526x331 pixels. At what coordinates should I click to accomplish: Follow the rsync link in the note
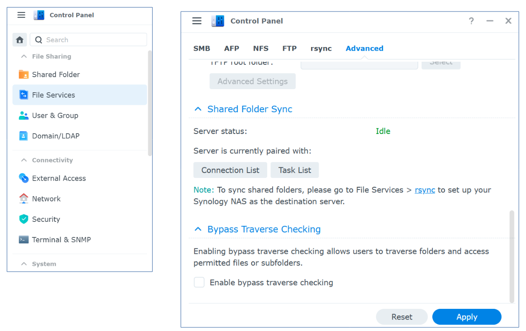[x=425, y=190]
